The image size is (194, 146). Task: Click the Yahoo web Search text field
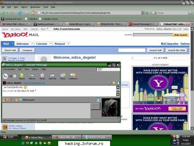point(153,35)
